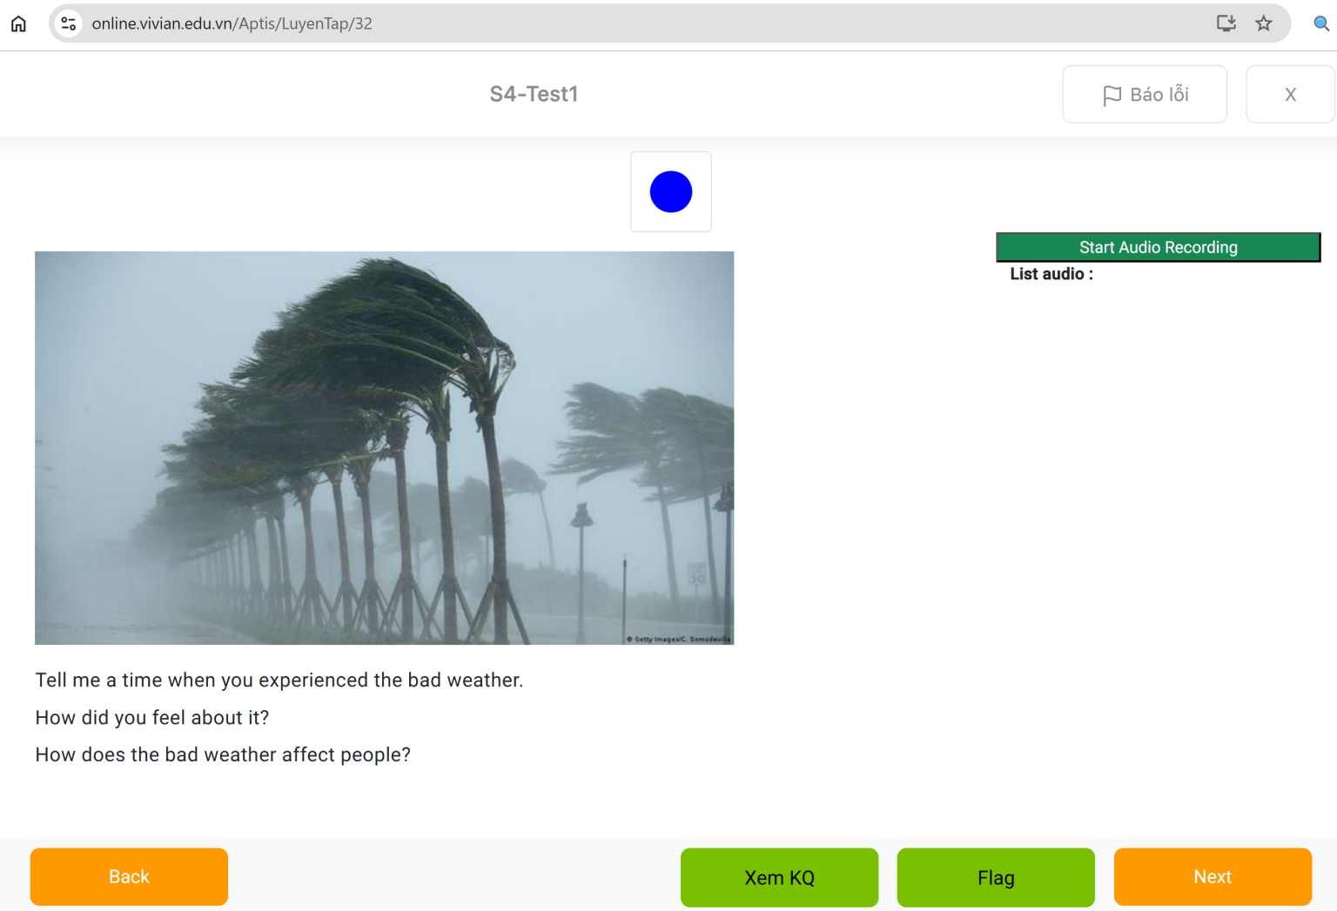This screenshot has width=1337, height=911.
Task: Click the 'List audio :' label
Action: click(x=1051, y=274)
